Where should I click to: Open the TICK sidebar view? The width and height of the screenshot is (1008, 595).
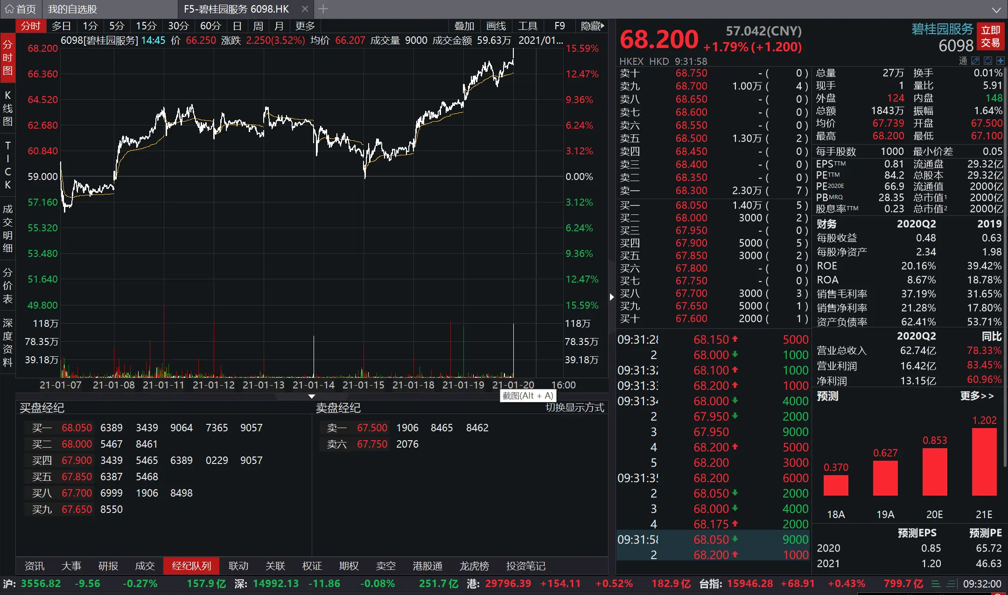[x=7, y=165]
